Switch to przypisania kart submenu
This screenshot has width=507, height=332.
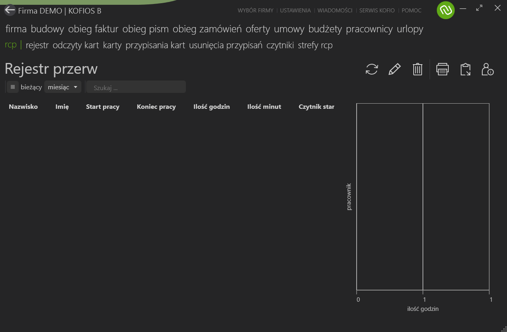(155, 45)
